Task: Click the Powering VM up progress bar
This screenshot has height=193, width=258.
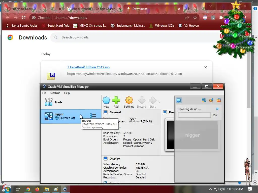Action: click(194, 115)
